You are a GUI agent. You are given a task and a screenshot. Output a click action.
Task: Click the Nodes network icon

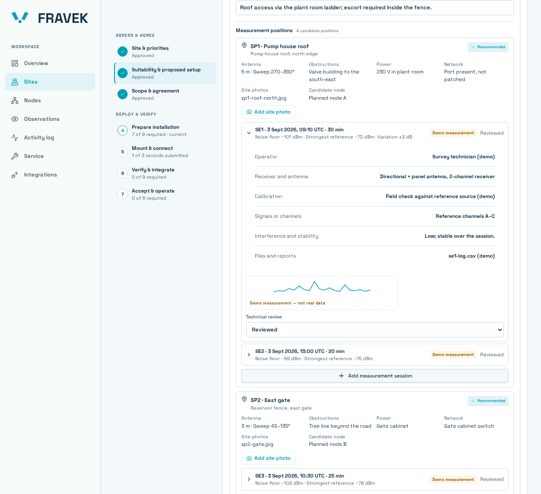[x=15, y=100]
